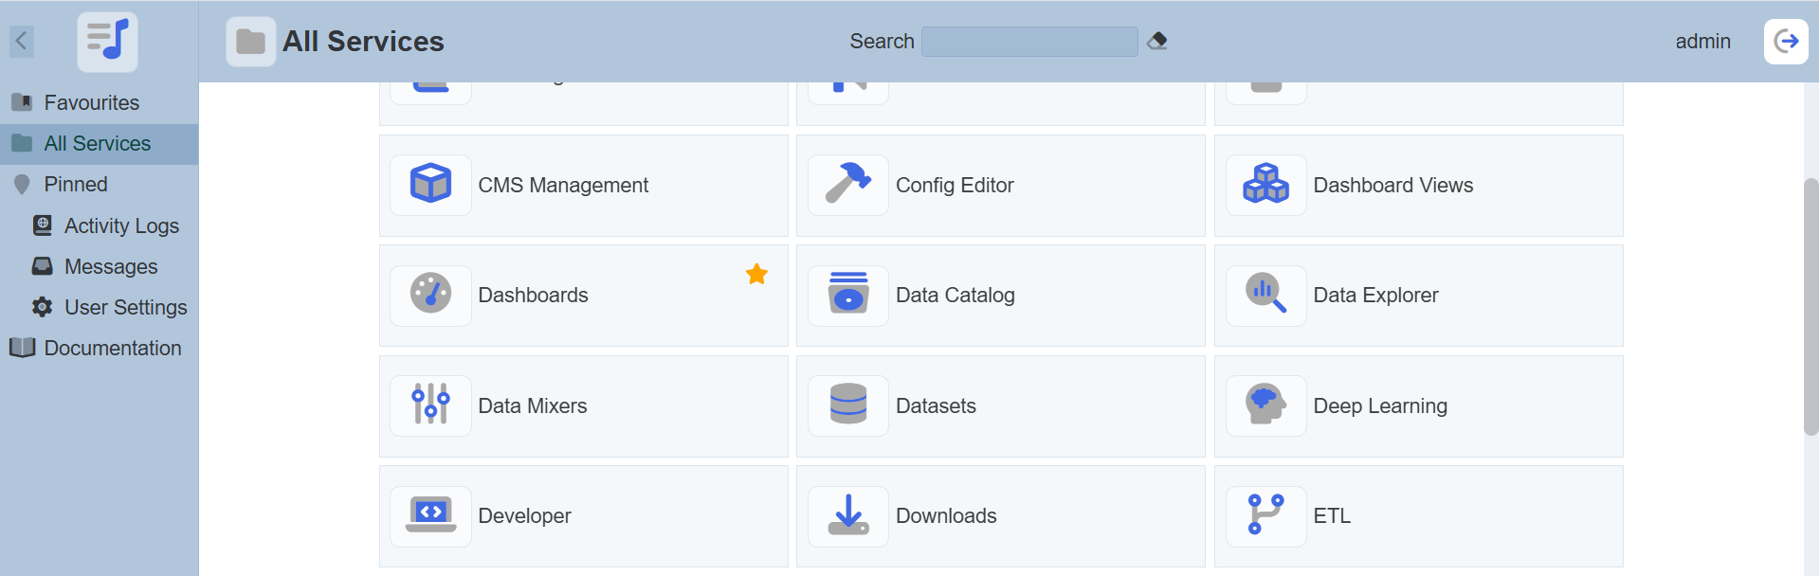1820x576 pixels.
Task: Clear search with the eraser icon
Action: pyautogui.click(x=1156, y=41)
